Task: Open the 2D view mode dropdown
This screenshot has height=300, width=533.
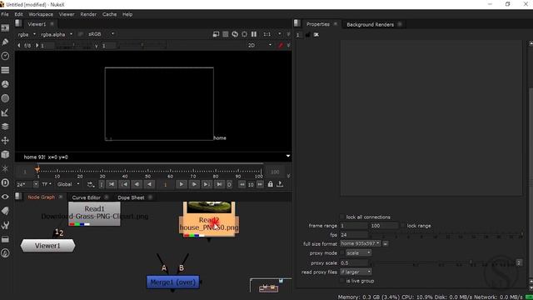Action: point(260,45)
